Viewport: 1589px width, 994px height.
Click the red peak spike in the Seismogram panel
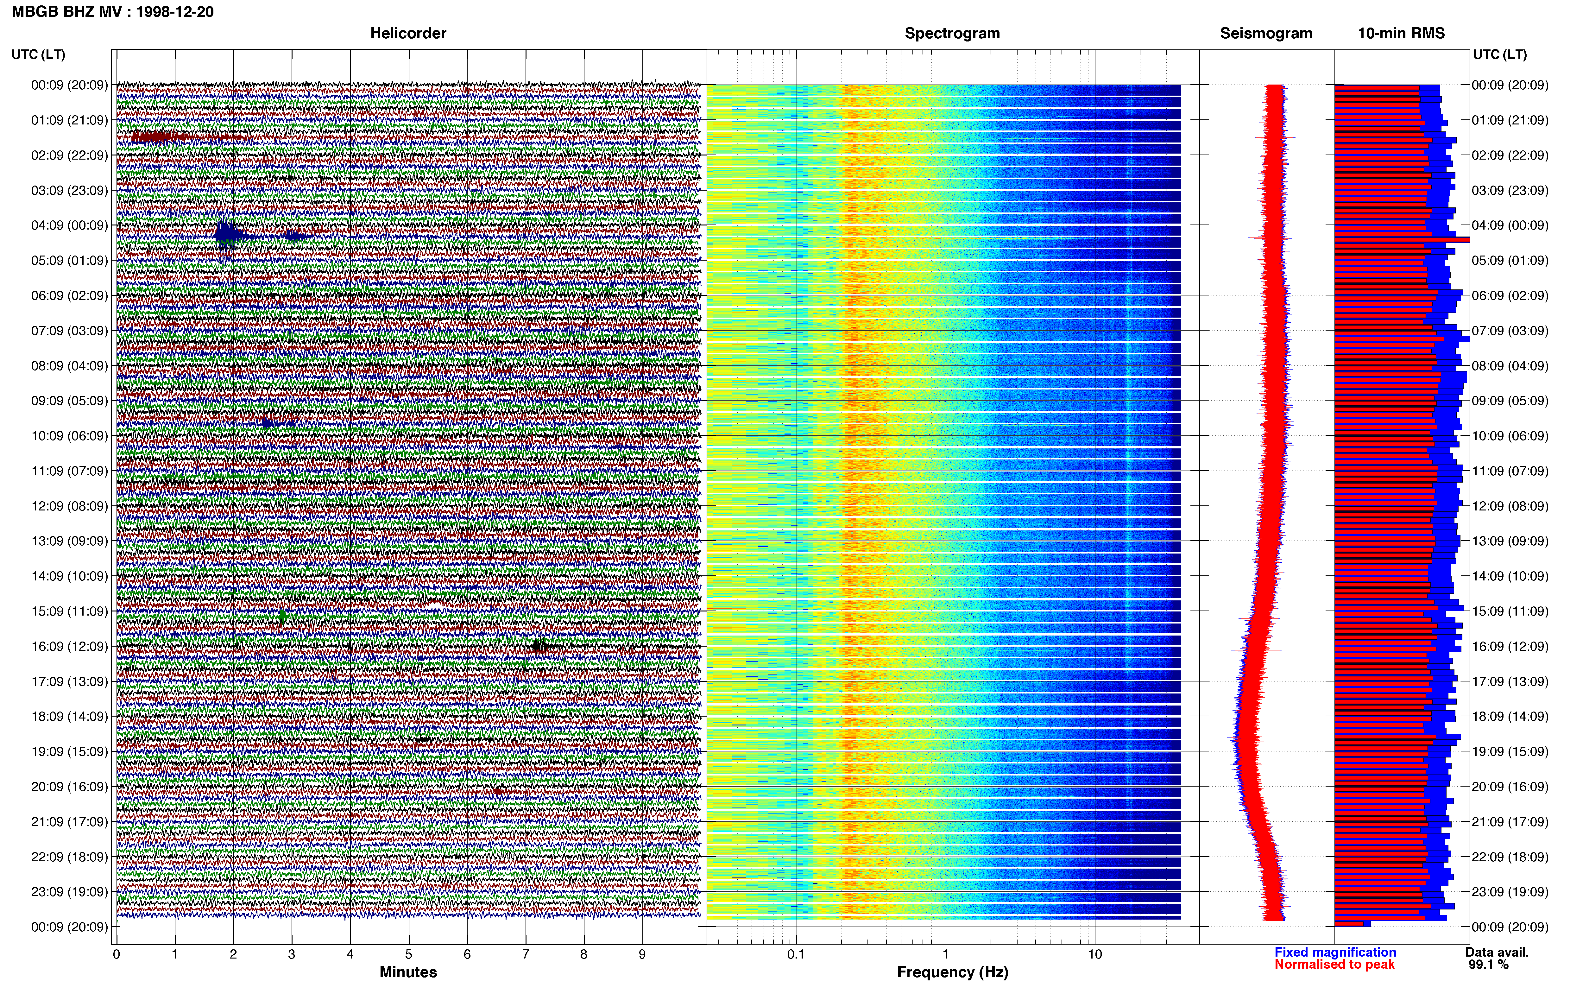coord(1265,238)
